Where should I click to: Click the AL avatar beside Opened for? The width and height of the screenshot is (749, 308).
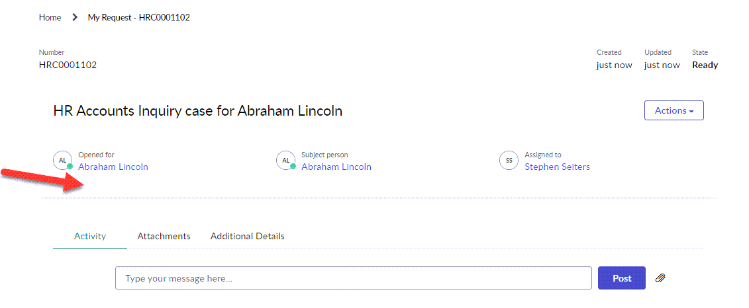click(x=62, y=160)
